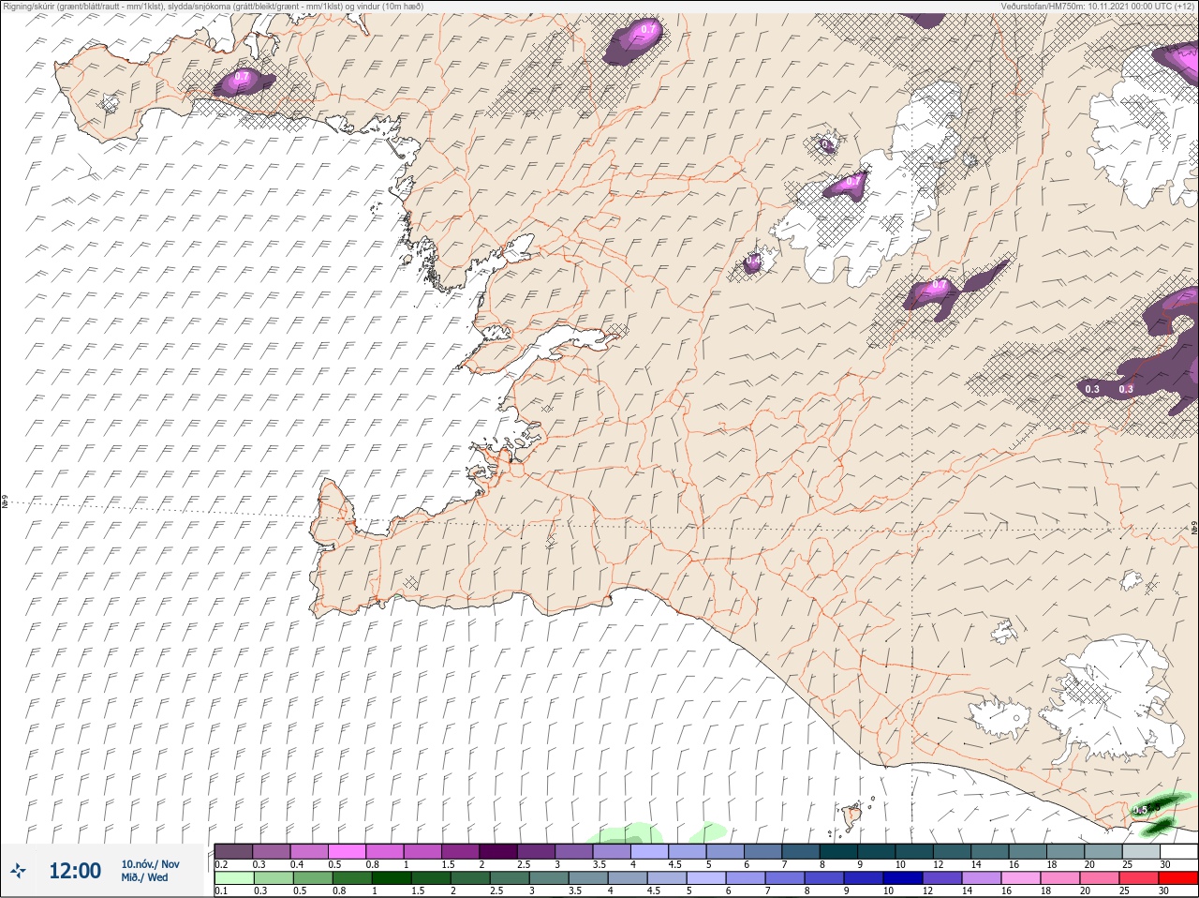This screenshot has height=898, width=1199.
Task: Click the 12:00 forecast time display
Action: [x=75, y=871]
